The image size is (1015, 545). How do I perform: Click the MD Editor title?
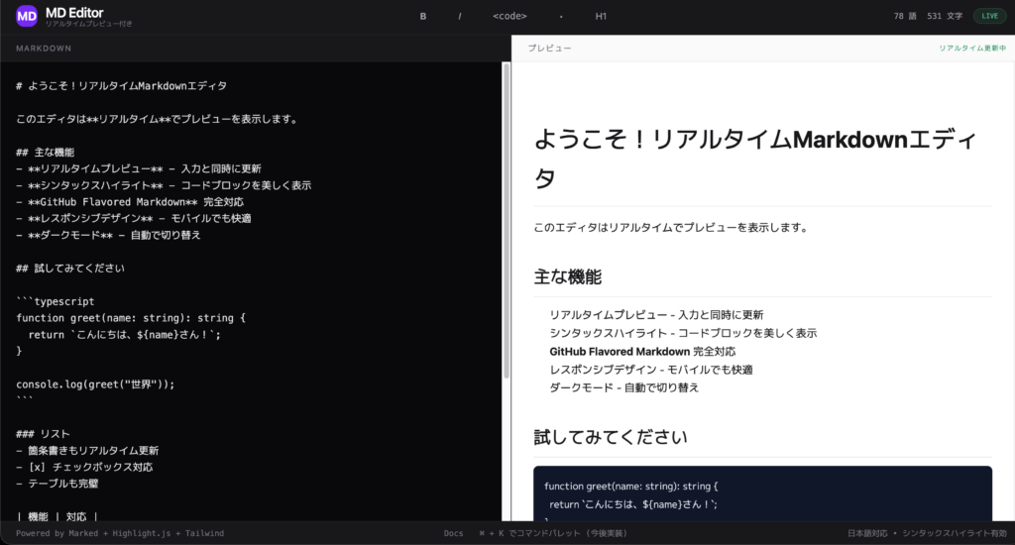[x=74, y=12]
